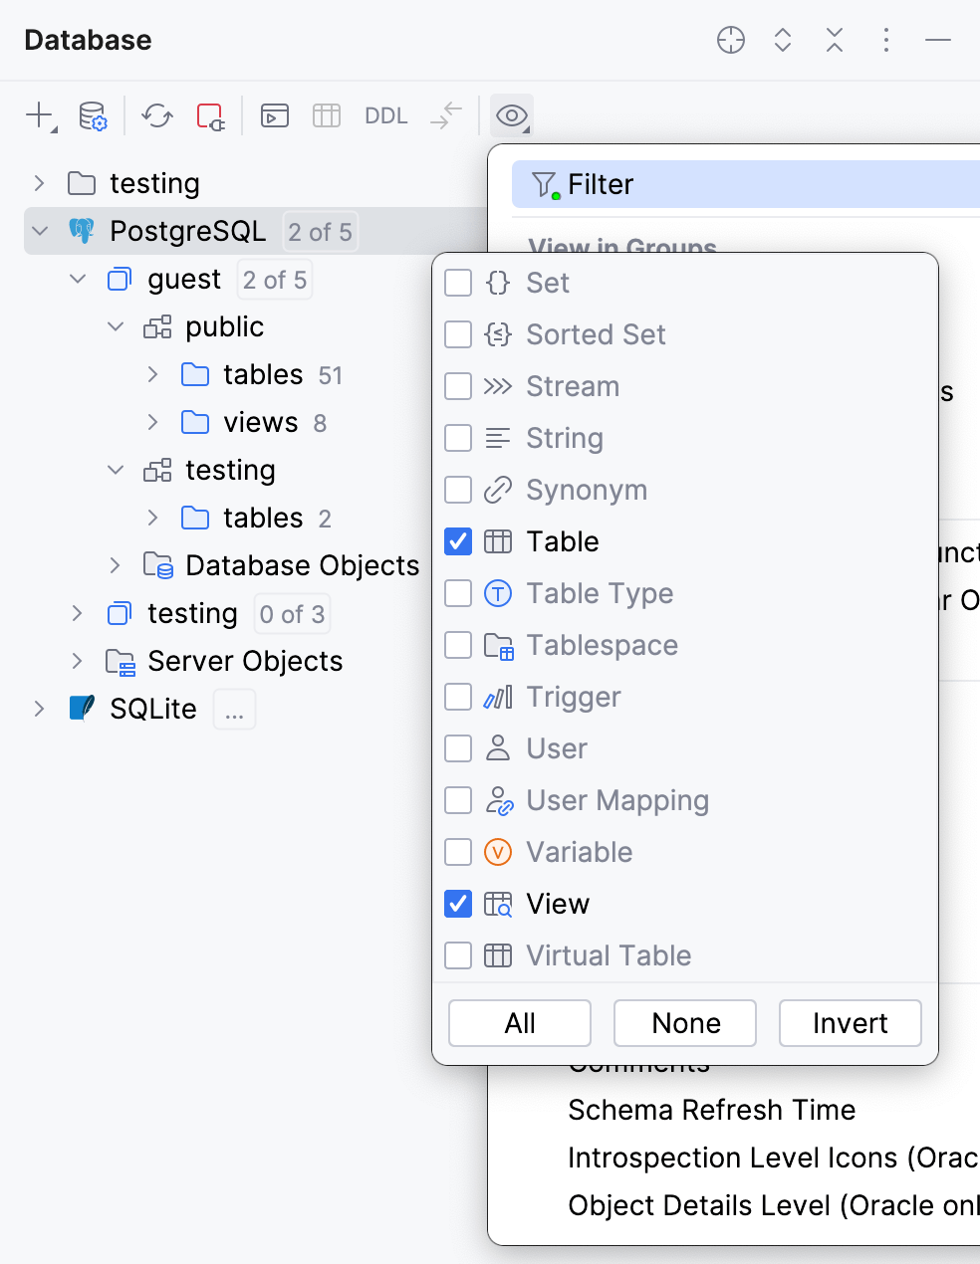
Task: Open the Jump to Query Console icon
Action: click(x=274, y=115)
